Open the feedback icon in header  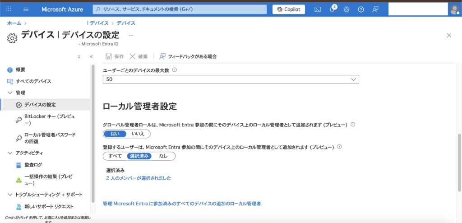(x=375, y=9)
